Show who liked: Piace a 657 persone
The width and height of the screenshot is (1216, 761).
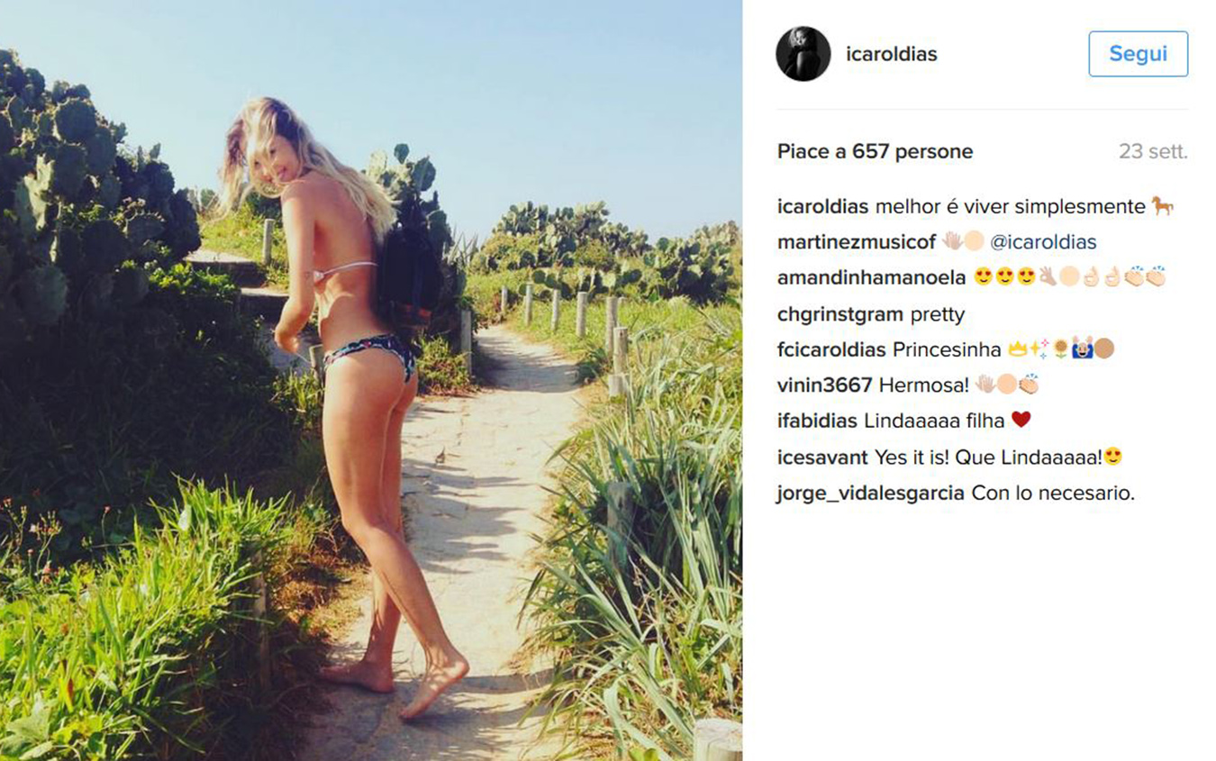tap(875, 151)
